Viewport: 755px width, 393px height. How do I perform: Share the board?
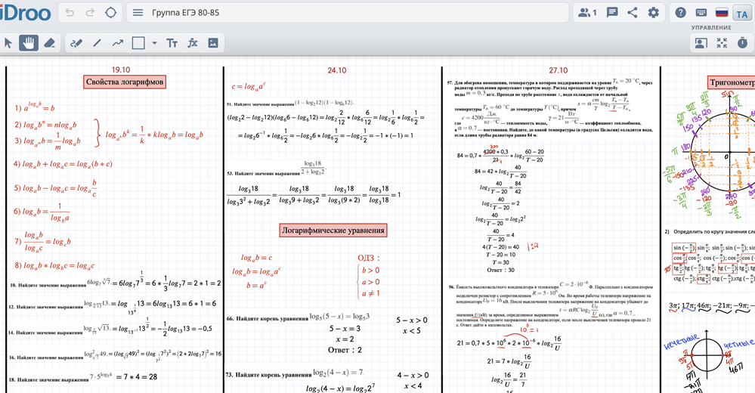point(633,13)
